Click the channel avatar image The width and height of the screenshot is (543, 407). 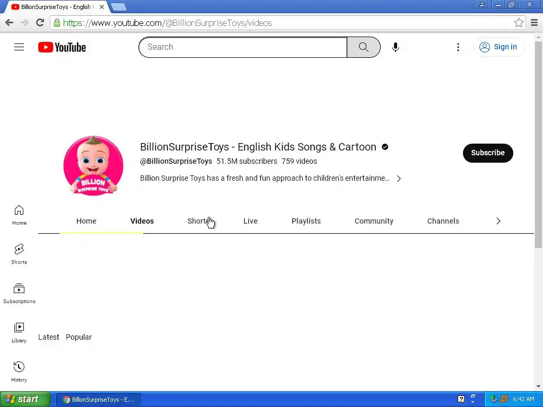pos(93,166)
